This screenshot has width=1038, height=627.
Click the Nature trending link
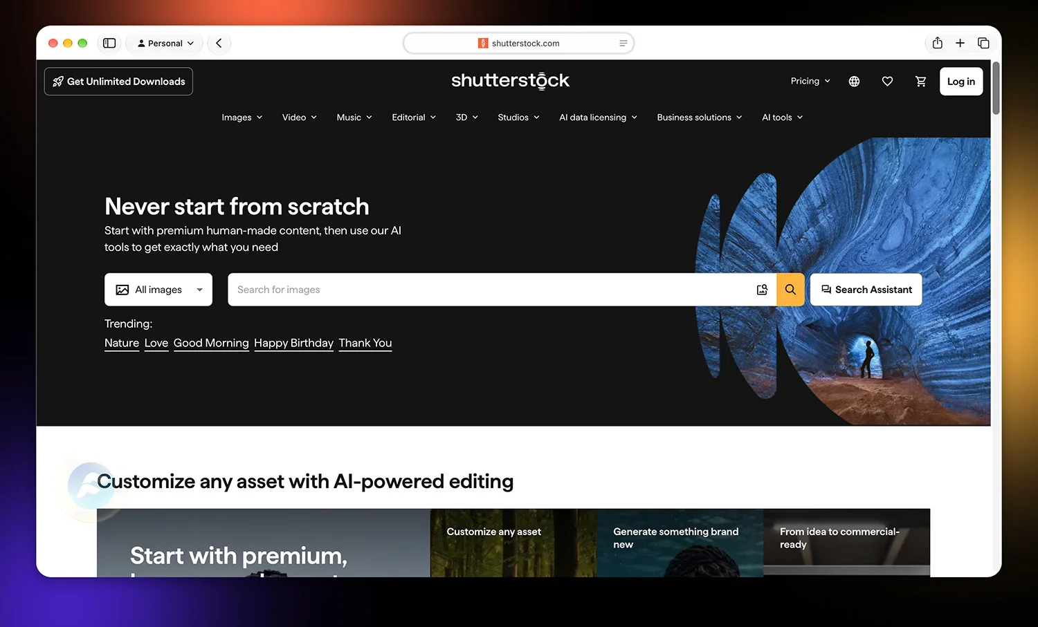pyautogui.click(x=122, y=343)
